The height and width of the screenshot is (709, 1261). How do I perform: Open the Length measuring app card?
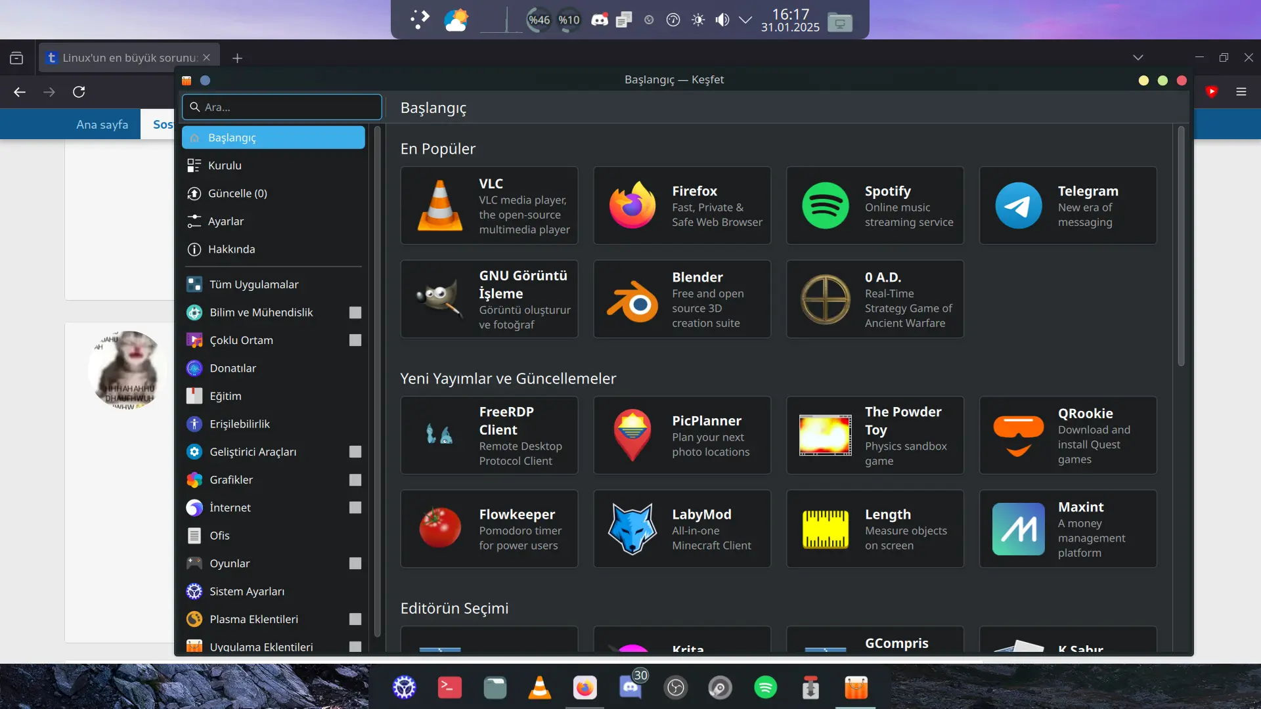pos(875,529)
